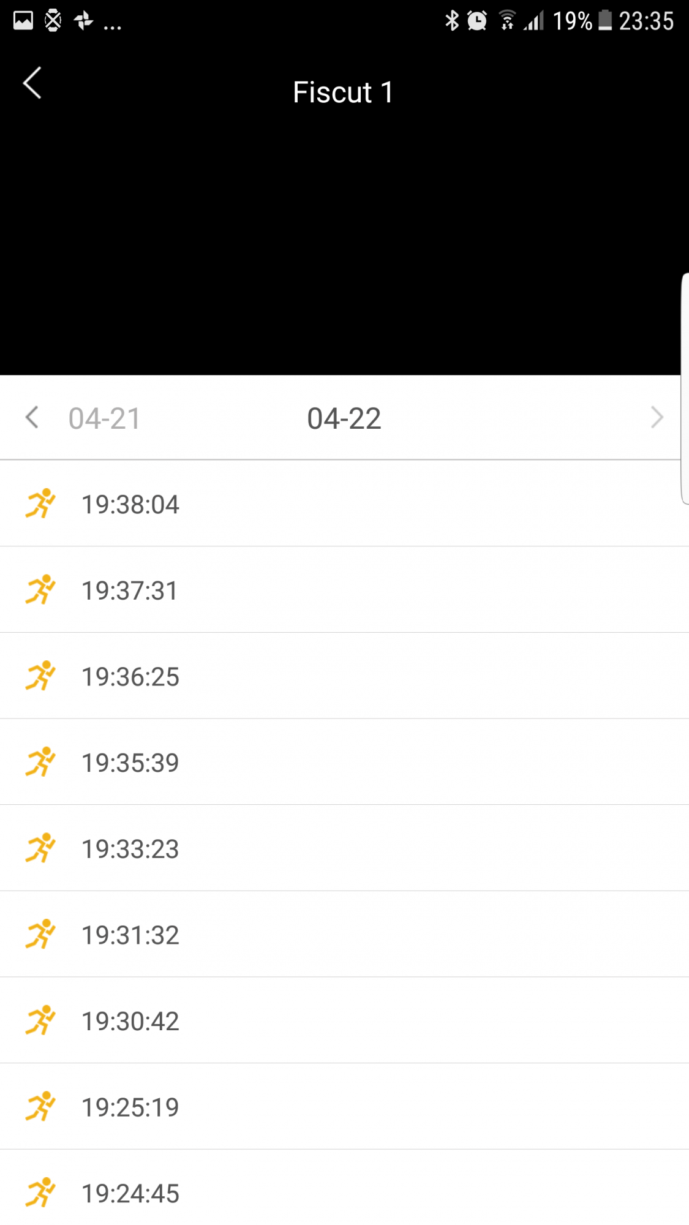The image size is (689, 1225).
Task: Go to previous day with left chevron
Action: click(32, 418)
